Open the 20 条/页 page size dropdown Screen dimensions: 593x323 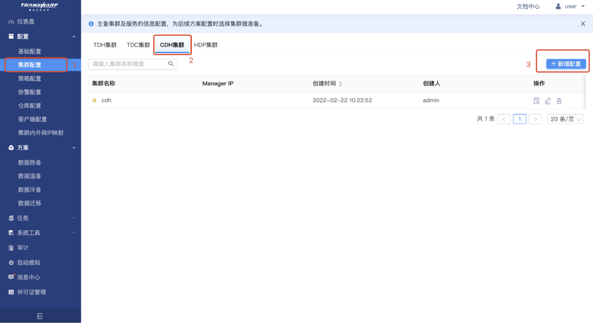click(x=566, y=119)
